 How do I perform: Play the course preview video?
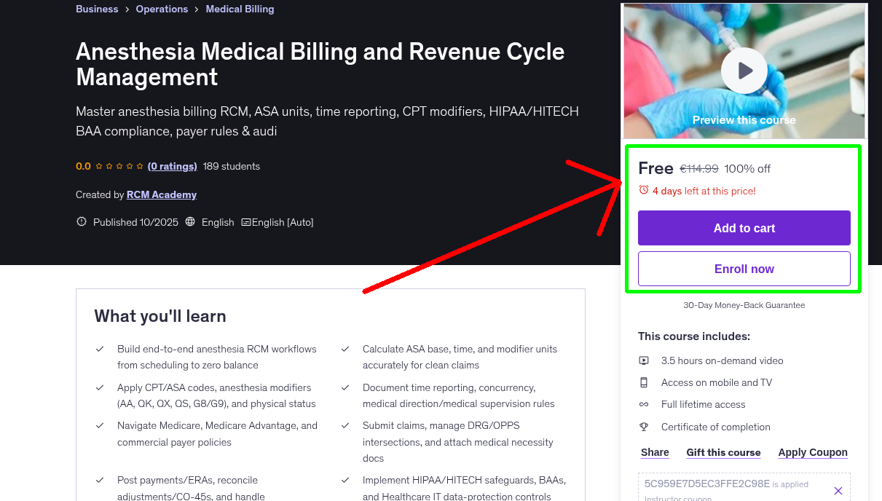click(x=744, y=71)
